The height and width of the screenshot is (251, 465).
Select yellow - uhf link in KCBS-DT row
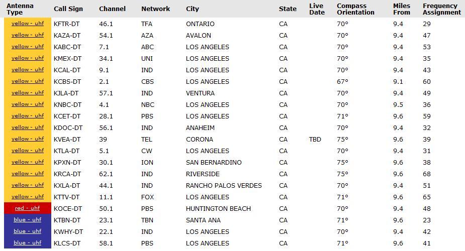28,81
